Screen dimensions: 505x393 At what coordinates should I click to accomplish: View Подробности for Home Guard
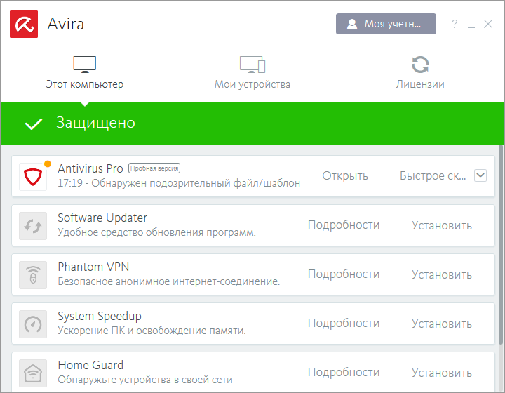(343, 373)
